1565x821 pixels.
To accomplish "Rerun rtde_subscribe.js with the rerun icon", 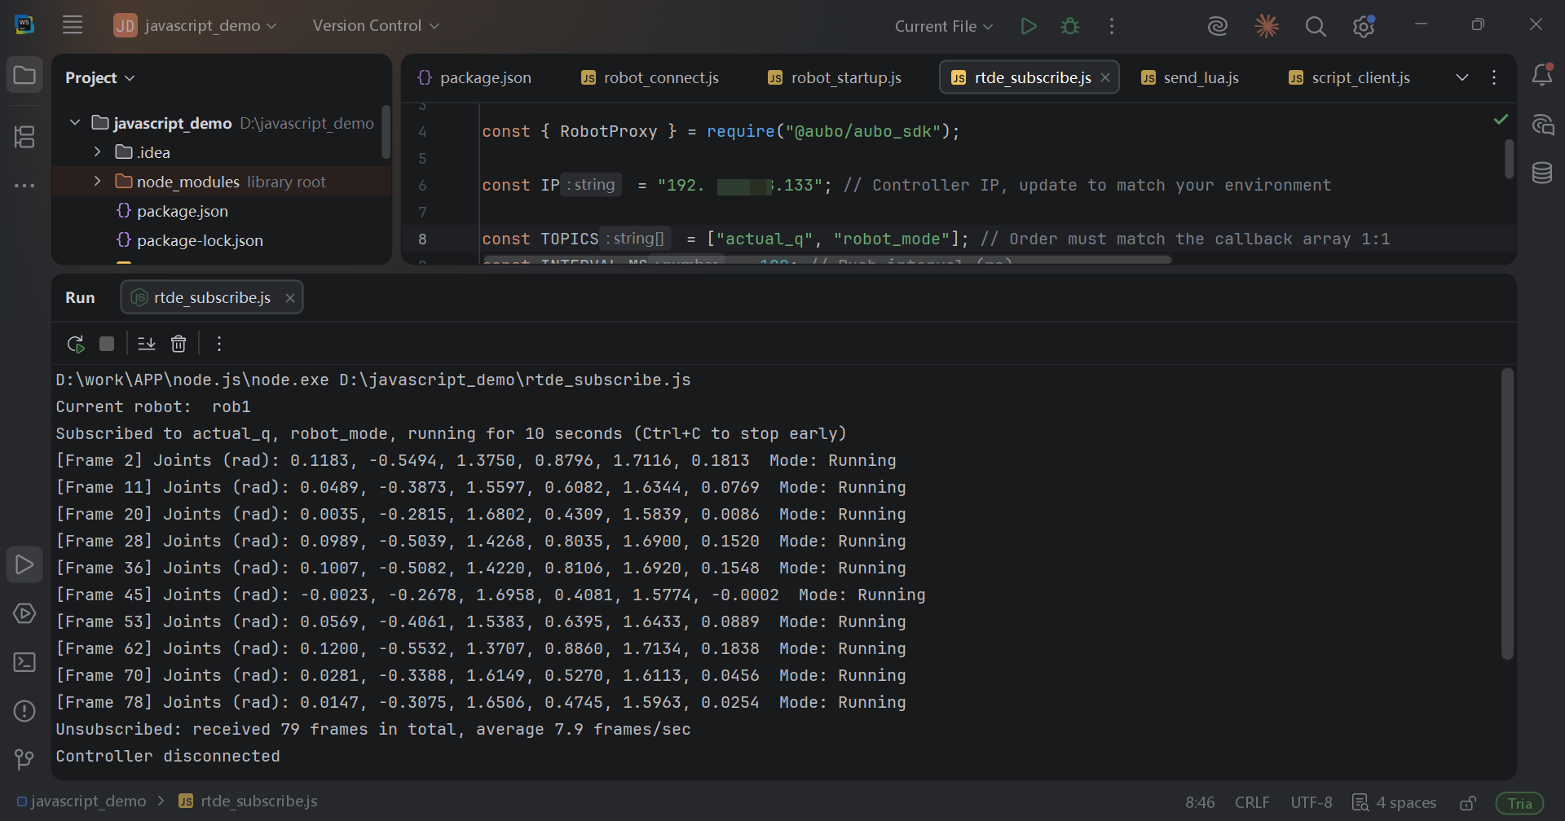I will click(76, 344).
